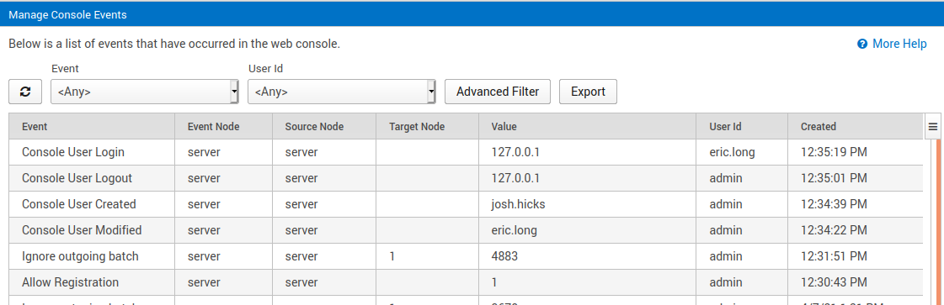Screen dimensions: 944x305
Task: Select the Console User Created row
Action: pos(466,204)
